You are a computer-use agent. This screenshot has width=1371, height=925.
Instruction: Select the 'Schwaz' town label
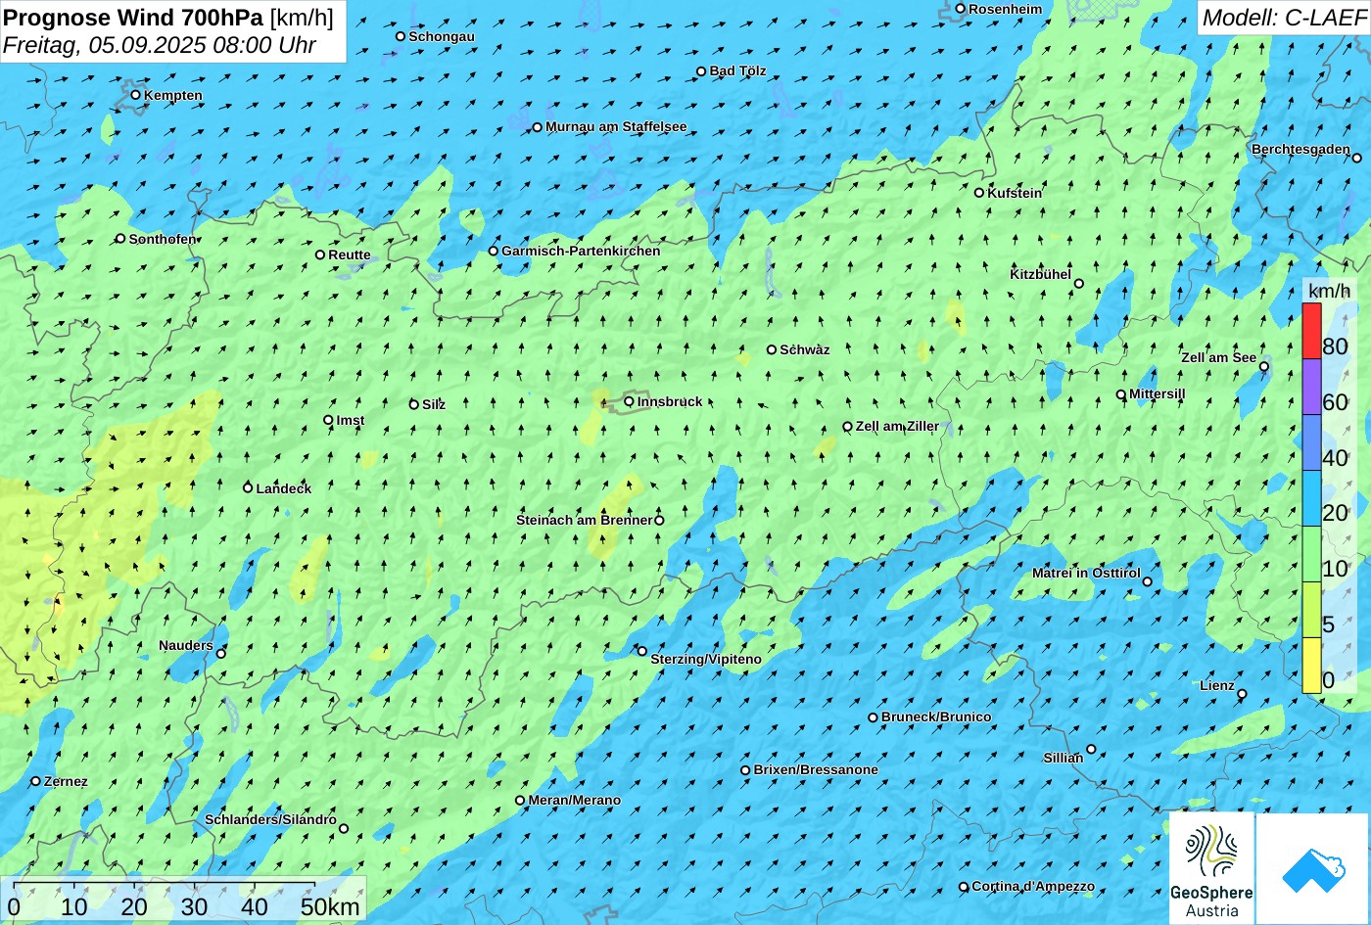coord(805,349)
